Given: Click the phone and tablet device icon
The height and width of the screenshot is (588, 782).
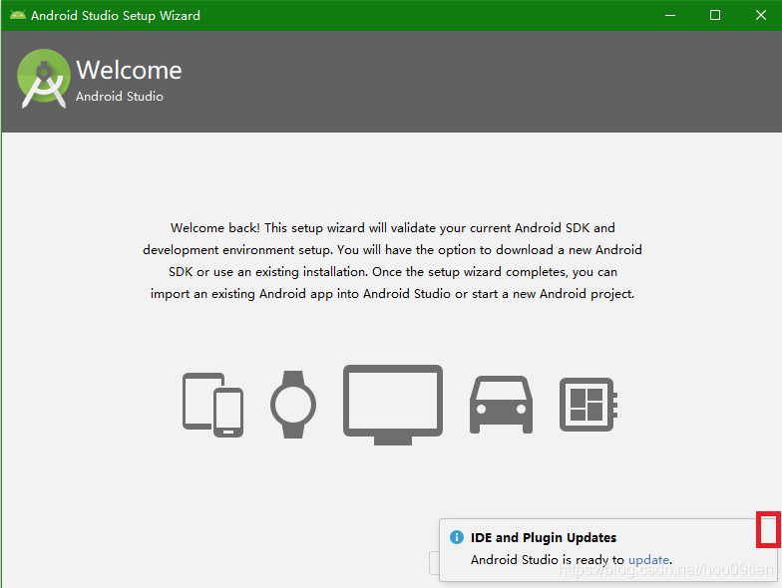Looking at the screenshot, I should [213, 405].
